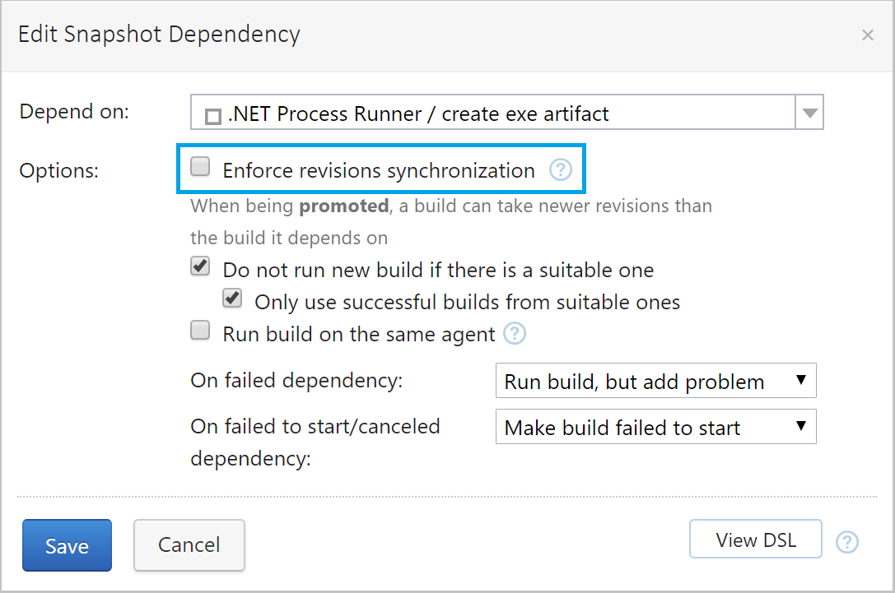Uncheck Do not run new build if suitable one exists
Viewport: 895px width, 593px height.
pyautogui.click(x=199, y=266)
